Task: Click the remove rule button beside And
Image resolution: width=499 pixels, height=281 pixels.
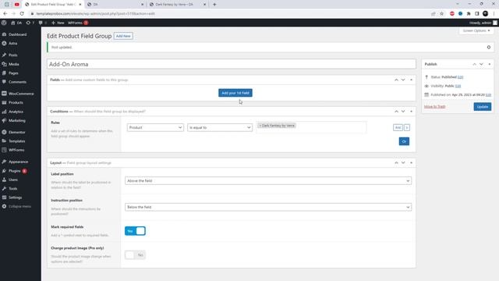Action: point(407,128)
